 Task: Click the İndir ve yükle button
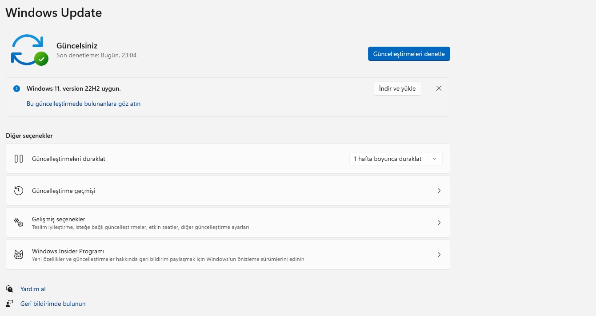397,88
